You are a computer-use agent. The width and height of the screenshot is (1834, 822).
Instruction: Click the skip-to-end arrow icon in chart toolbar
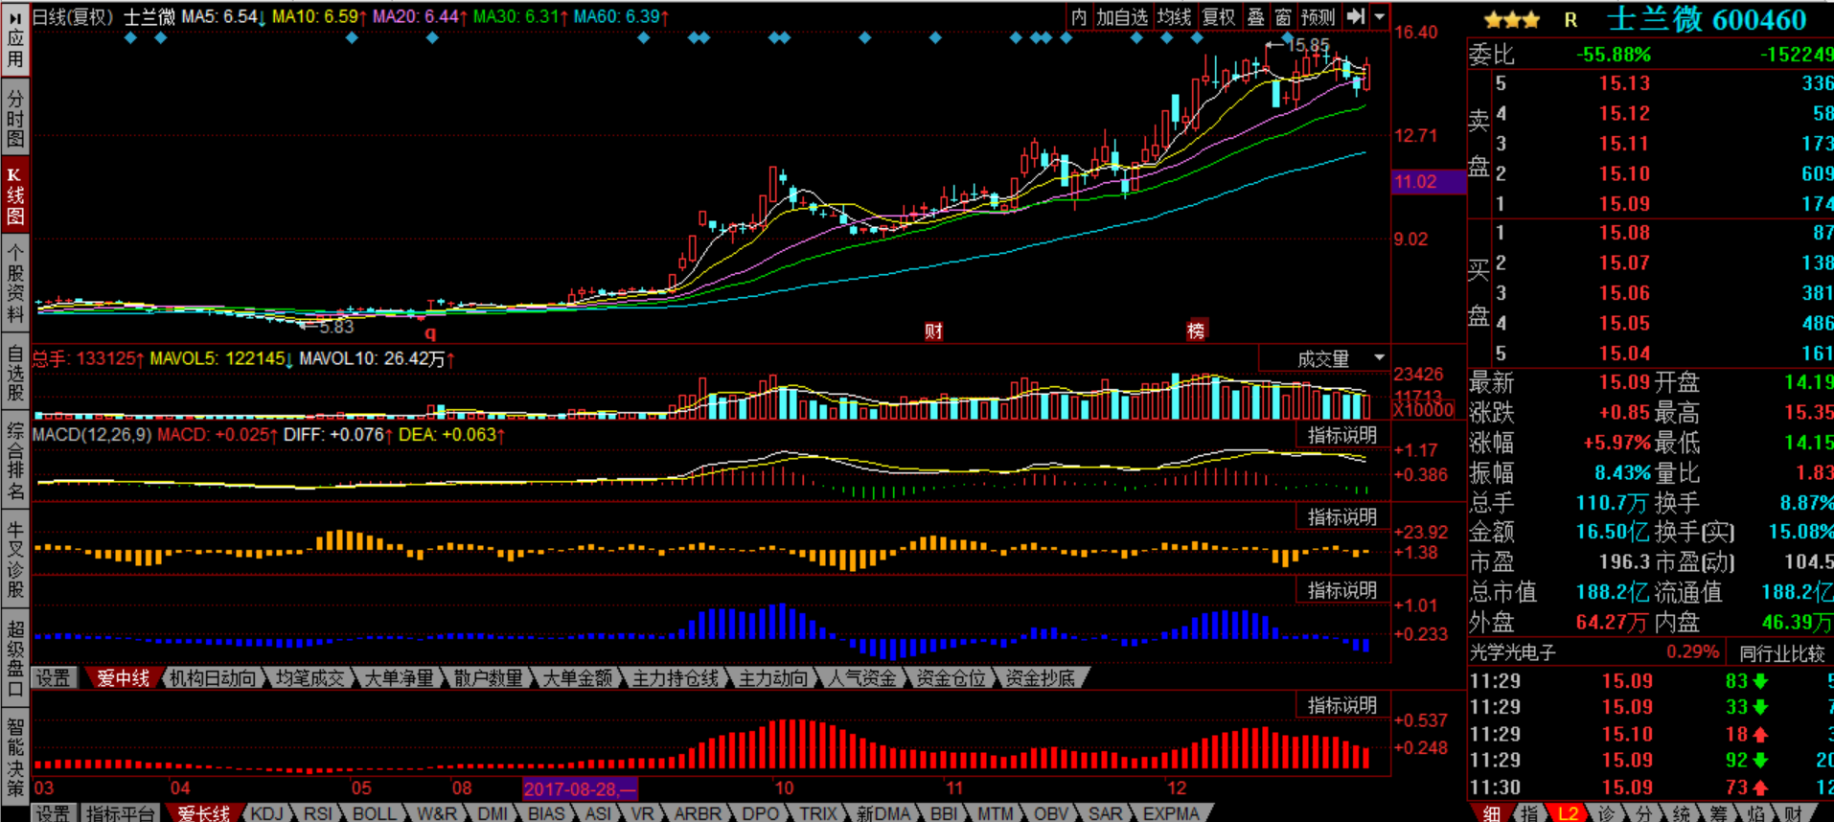pos(1355,16)
